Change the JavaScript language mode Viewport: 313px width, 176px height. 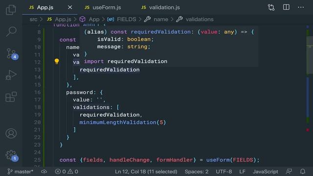265,172
